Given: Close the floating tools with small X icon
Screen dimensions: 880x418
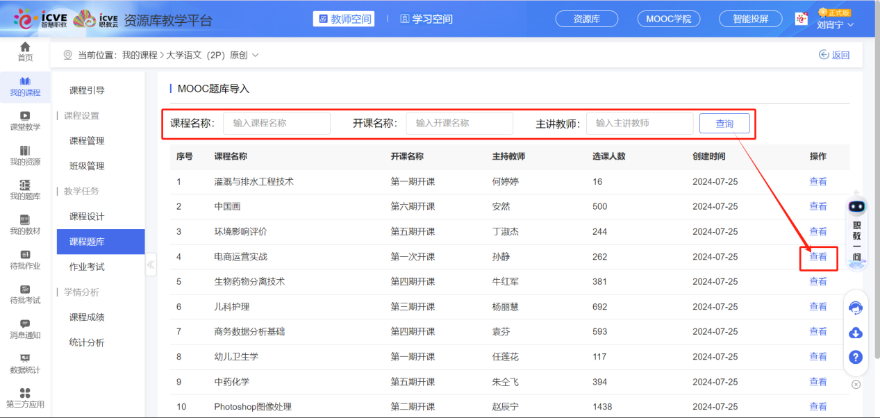Looking at the screenshot, I should (x=856, y=384).
